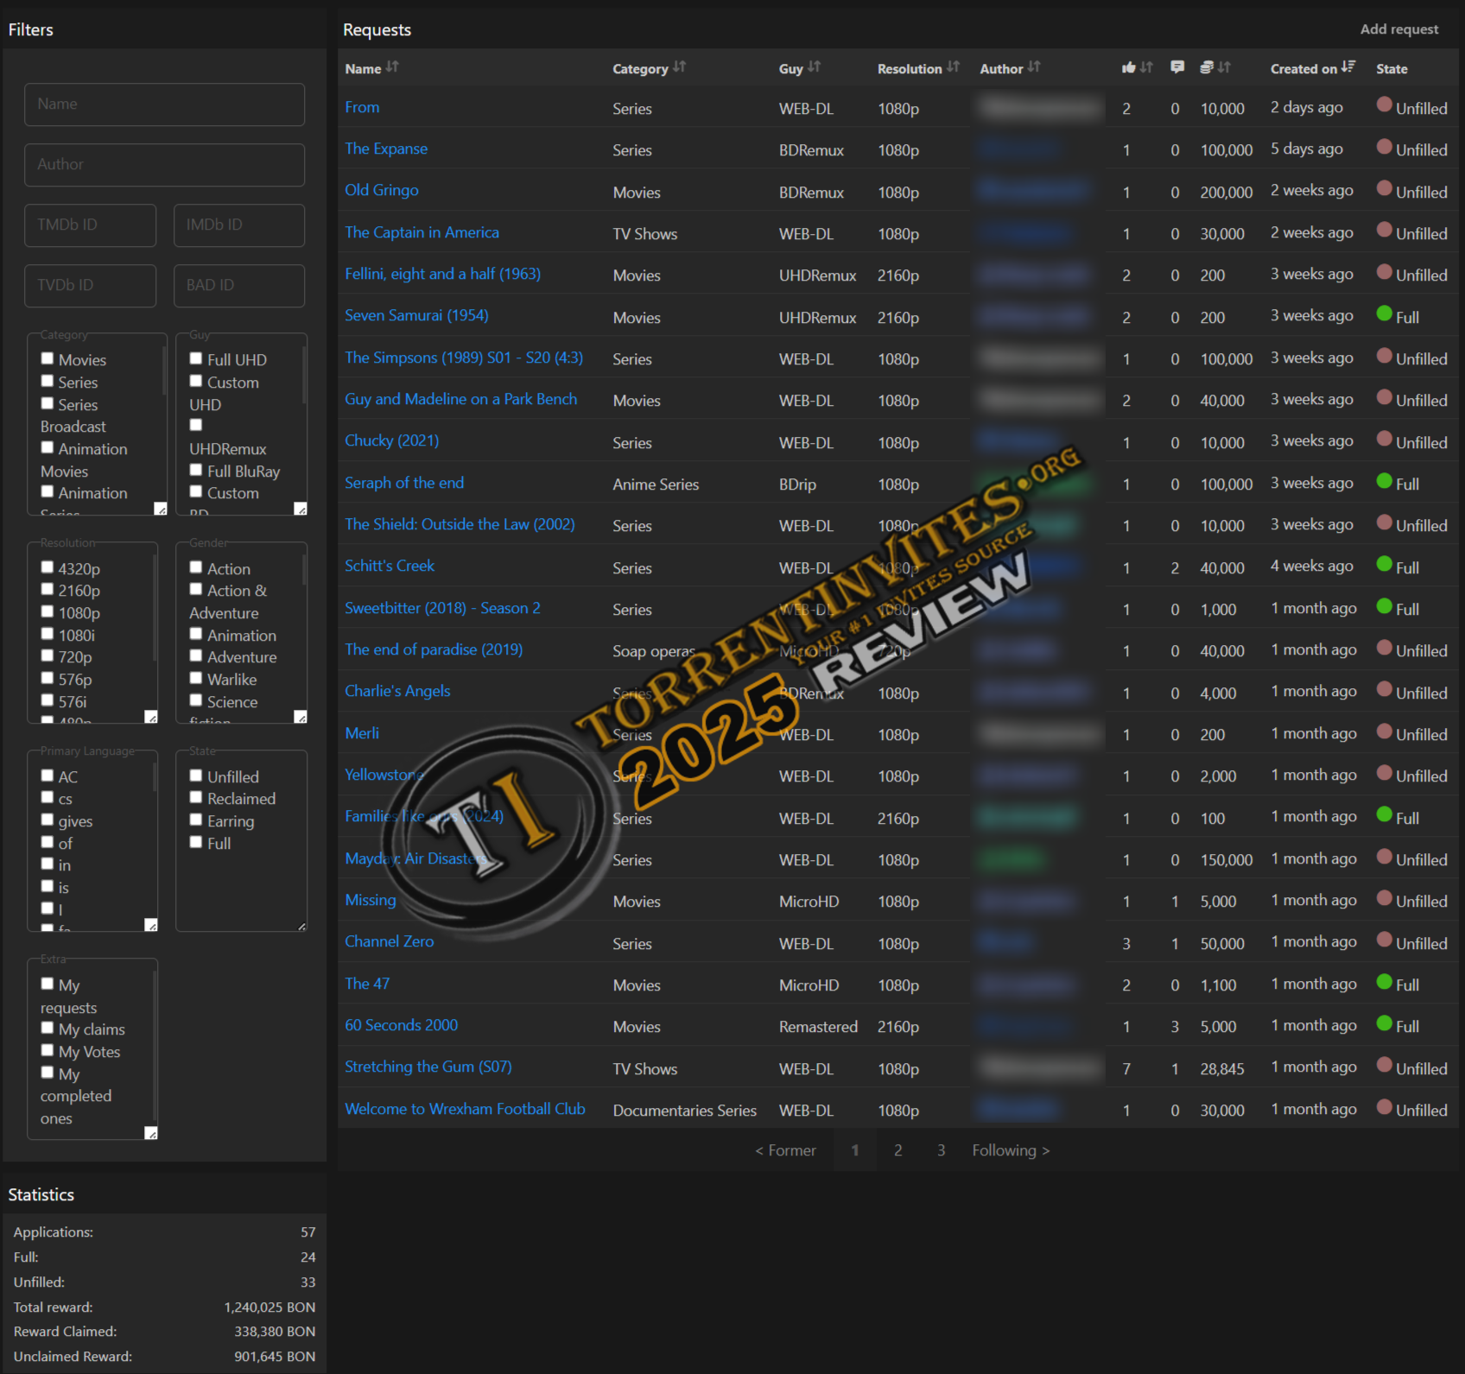The width and height of the screenshot is (1465, 1374).
Task: Click the Resolution box resize handle
Action: point(151,717)
